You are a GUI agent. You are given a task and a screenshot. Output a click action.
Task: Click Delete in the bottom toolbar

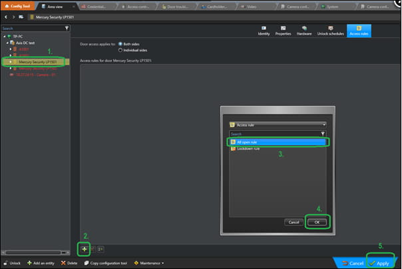click(69, 263)
